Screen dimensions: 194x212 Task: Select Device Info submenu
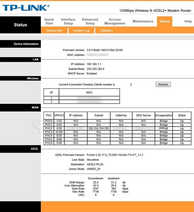point(54,31)
